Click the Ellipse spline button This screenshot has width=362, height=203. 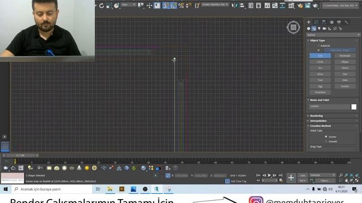[x=345, y=62]
